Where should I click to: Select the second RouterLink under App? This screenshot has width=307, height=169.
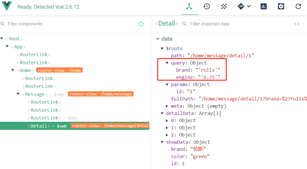click(34, 62)
